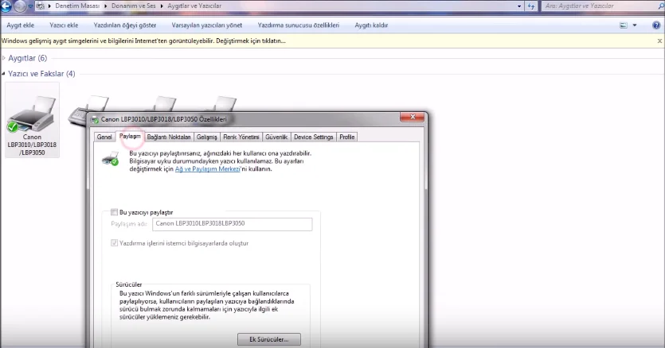The height and width of the screenshot is (348, 665).
Task: Click the change view icon in toolbar
Action: click(623, 25)
